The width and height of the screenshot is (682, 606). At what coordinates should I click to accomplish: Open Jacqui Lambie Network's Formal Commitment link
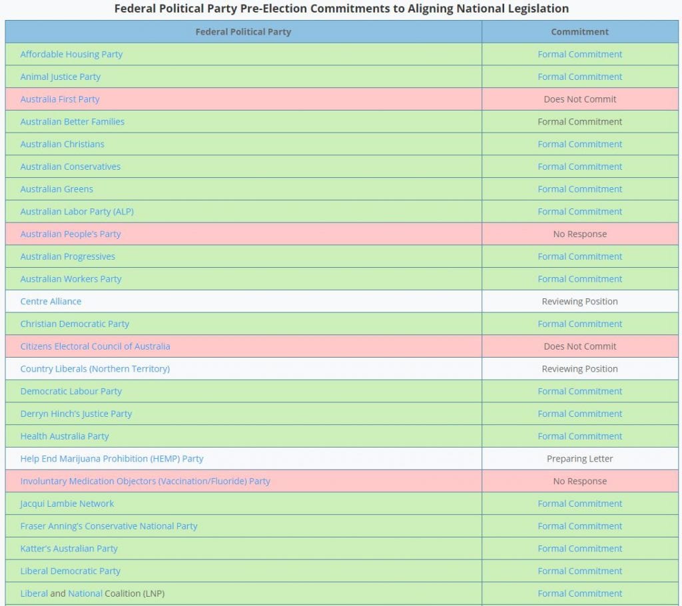580,503
